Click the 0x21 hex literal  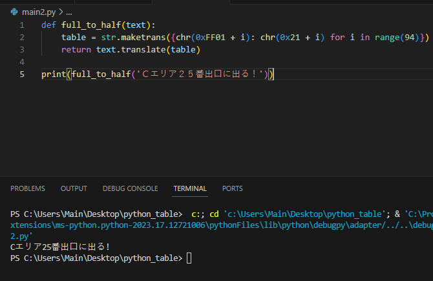[290, 38]
